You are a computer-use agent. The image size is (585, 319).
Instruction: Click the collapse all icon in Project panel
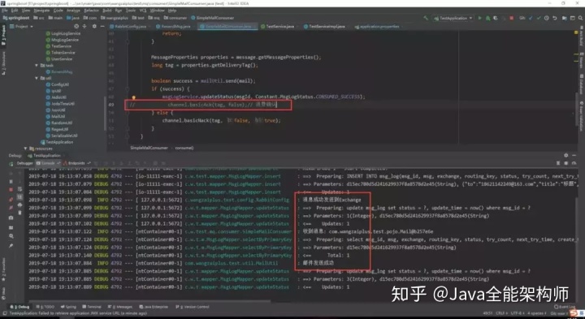(84, 27)
